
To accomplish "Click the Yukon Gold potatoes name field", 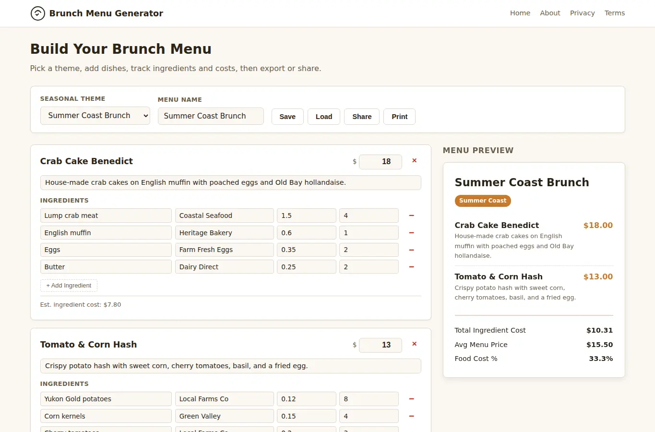I will 106,399.
